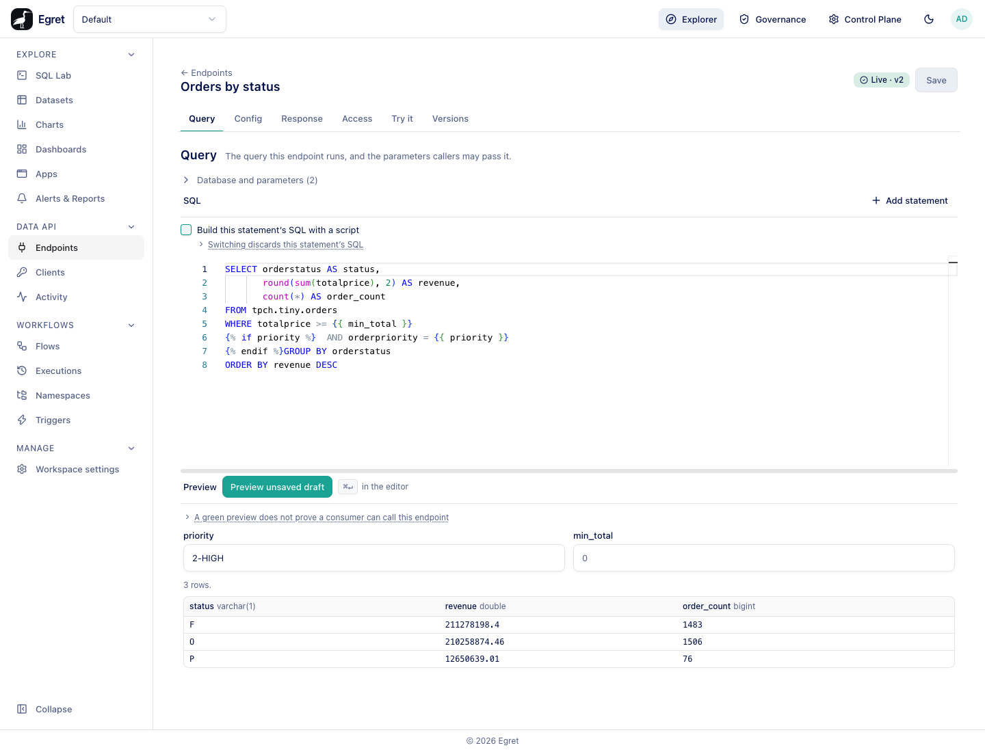Open SQL Lab icon in sidebar
The width and height of the screenshot is (985, 752).
tap(22, 75)
